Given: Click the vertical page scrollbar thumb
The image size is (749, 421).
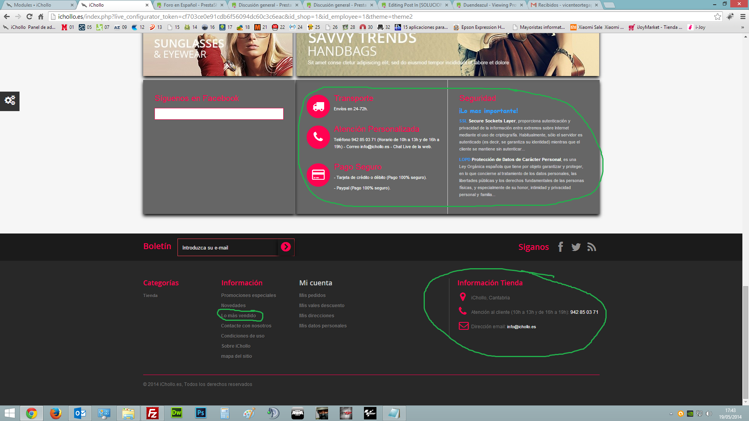Looking at the screenshot, I should 745,343.
